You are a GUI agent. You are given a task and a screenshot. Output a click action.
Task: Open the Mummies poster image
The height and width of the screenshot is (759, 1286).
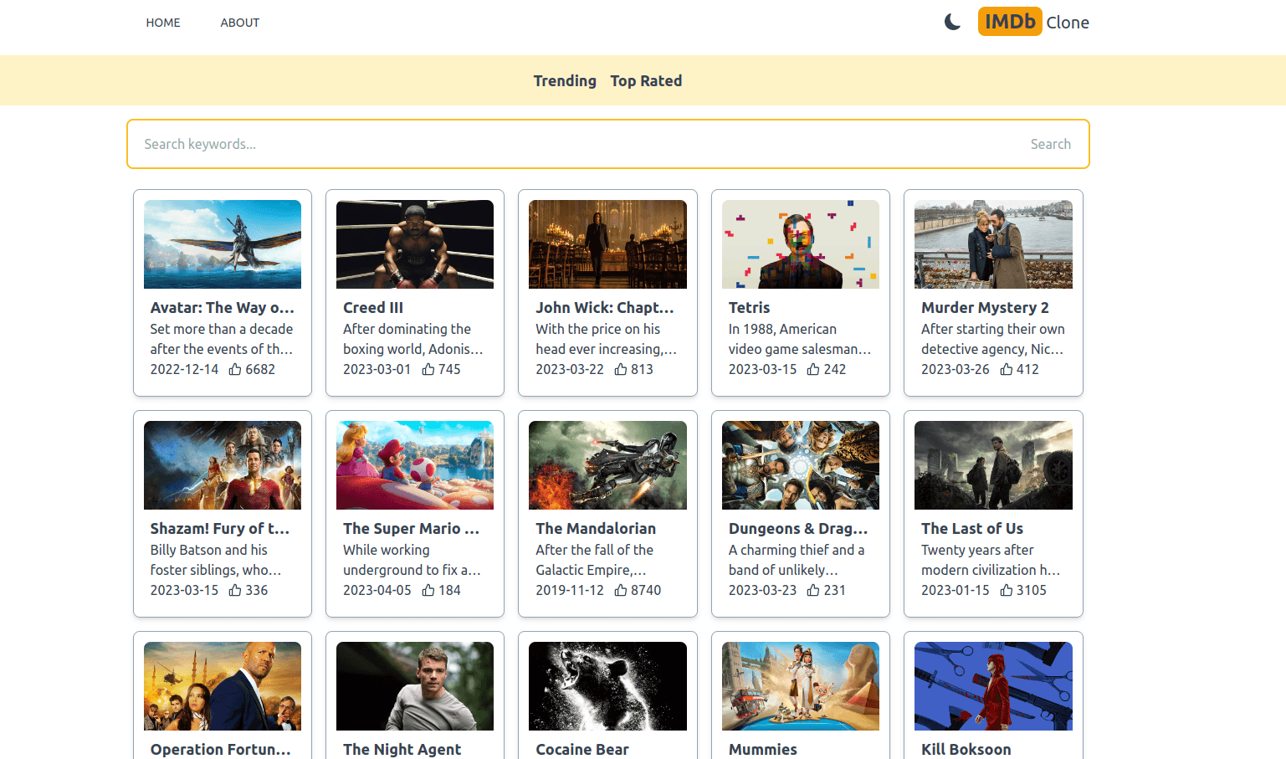click(x=801, y=686)
